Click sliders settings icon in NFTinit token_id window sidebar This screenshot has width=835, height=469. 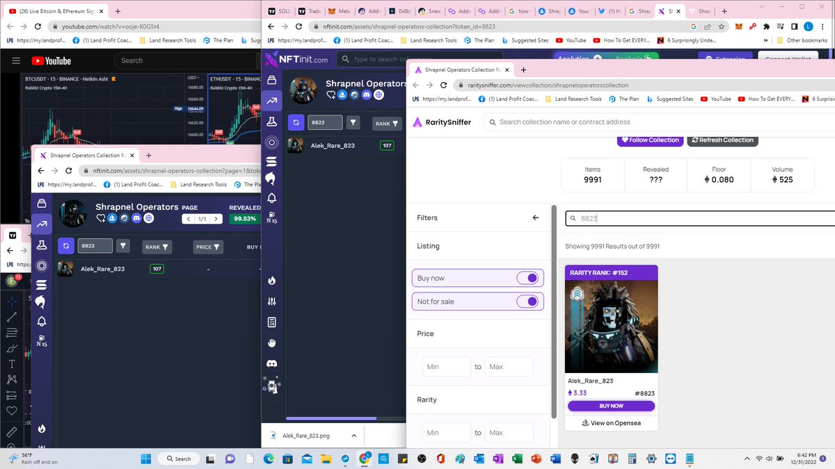[271, 302]
